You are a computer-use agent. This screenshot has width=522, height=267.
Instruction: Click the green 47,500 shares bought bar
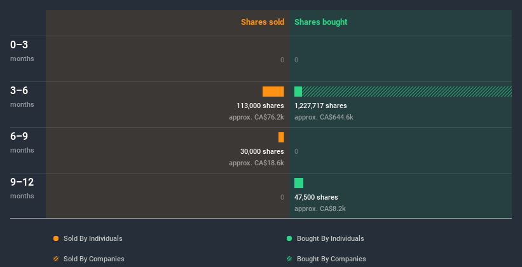pos(299,183)
